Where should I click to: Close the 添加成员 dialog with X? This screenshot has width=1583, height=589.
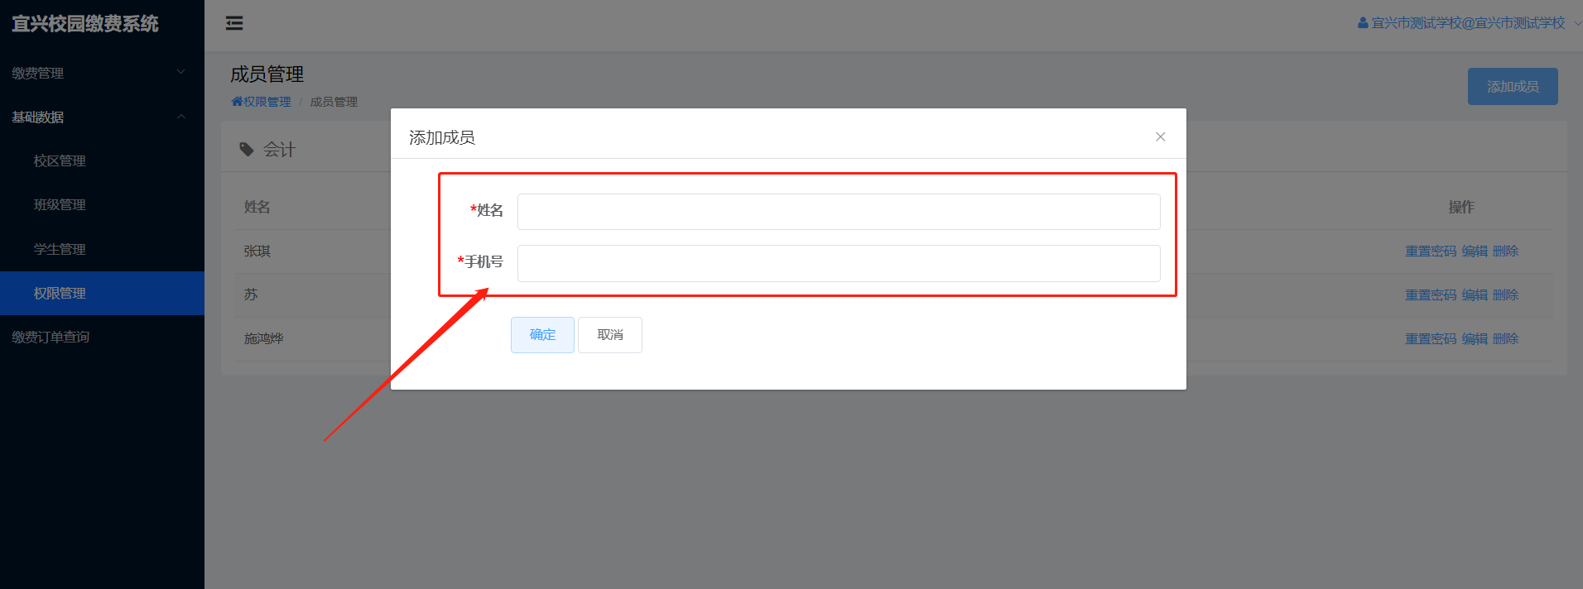(x=1160, y=137)
